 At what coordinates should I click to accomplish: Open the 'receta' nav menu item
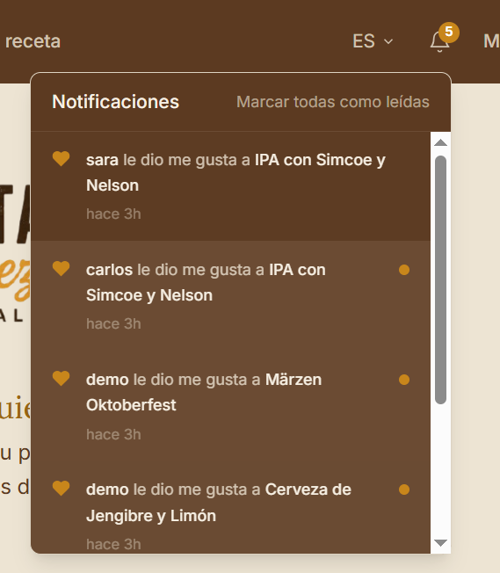(33, 41)
